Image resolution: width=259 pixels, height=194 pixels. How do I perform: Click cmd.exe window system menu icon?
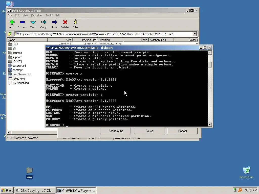point(48,48)
